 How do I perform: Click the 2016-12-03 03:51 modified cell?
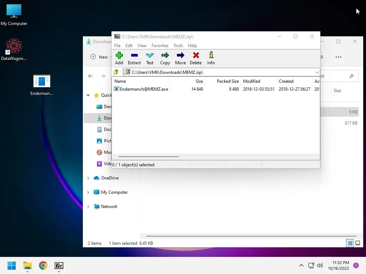(258, 89)
